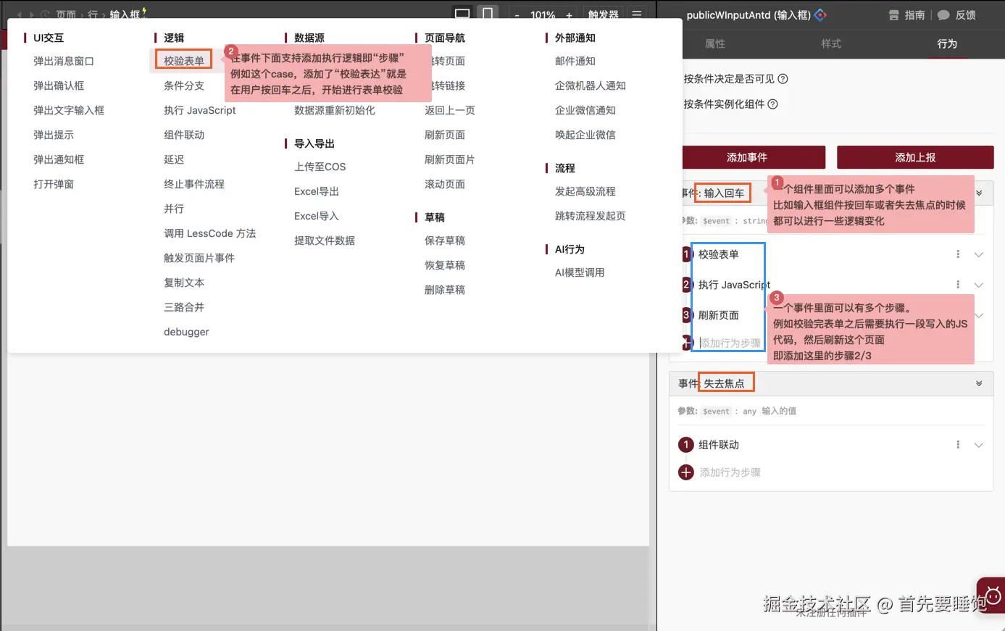Select 弹出消息窗口 action
The width and height of the screenshot is (1005, 631).
tap(64, 61)
